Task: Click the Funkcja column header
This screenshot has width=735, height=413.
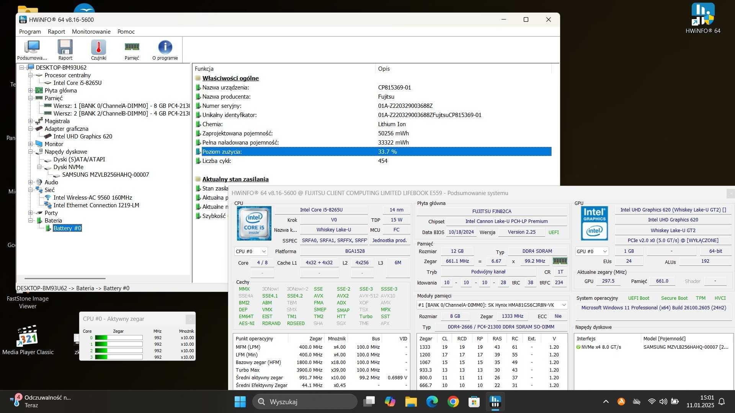Action: (284, 69)
